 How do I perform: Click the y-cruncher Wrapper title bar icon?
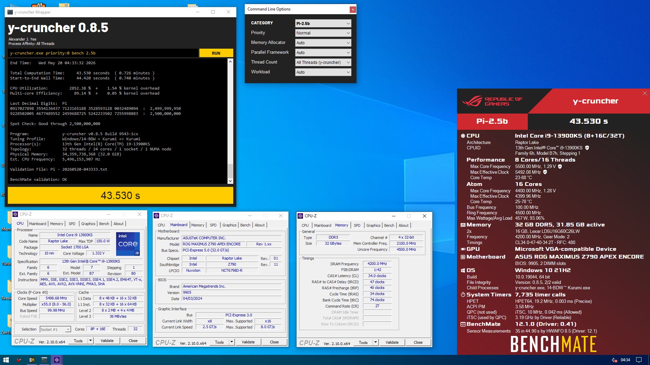[10, 12]
